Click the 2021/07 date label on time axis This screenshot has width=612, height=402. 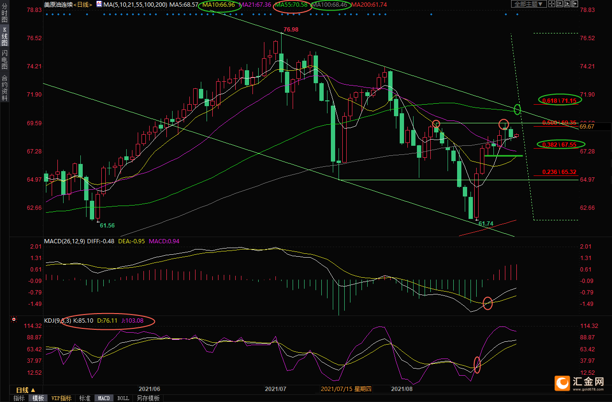point(276,389)
